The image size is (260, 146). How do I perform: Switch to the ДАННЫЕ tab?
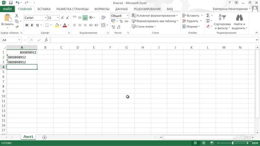[121, 9]
